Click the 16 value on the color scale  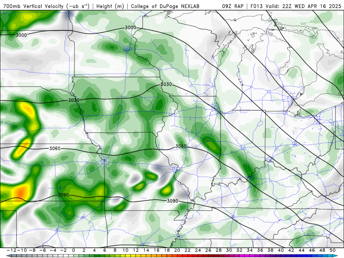(x=157, y=250)
